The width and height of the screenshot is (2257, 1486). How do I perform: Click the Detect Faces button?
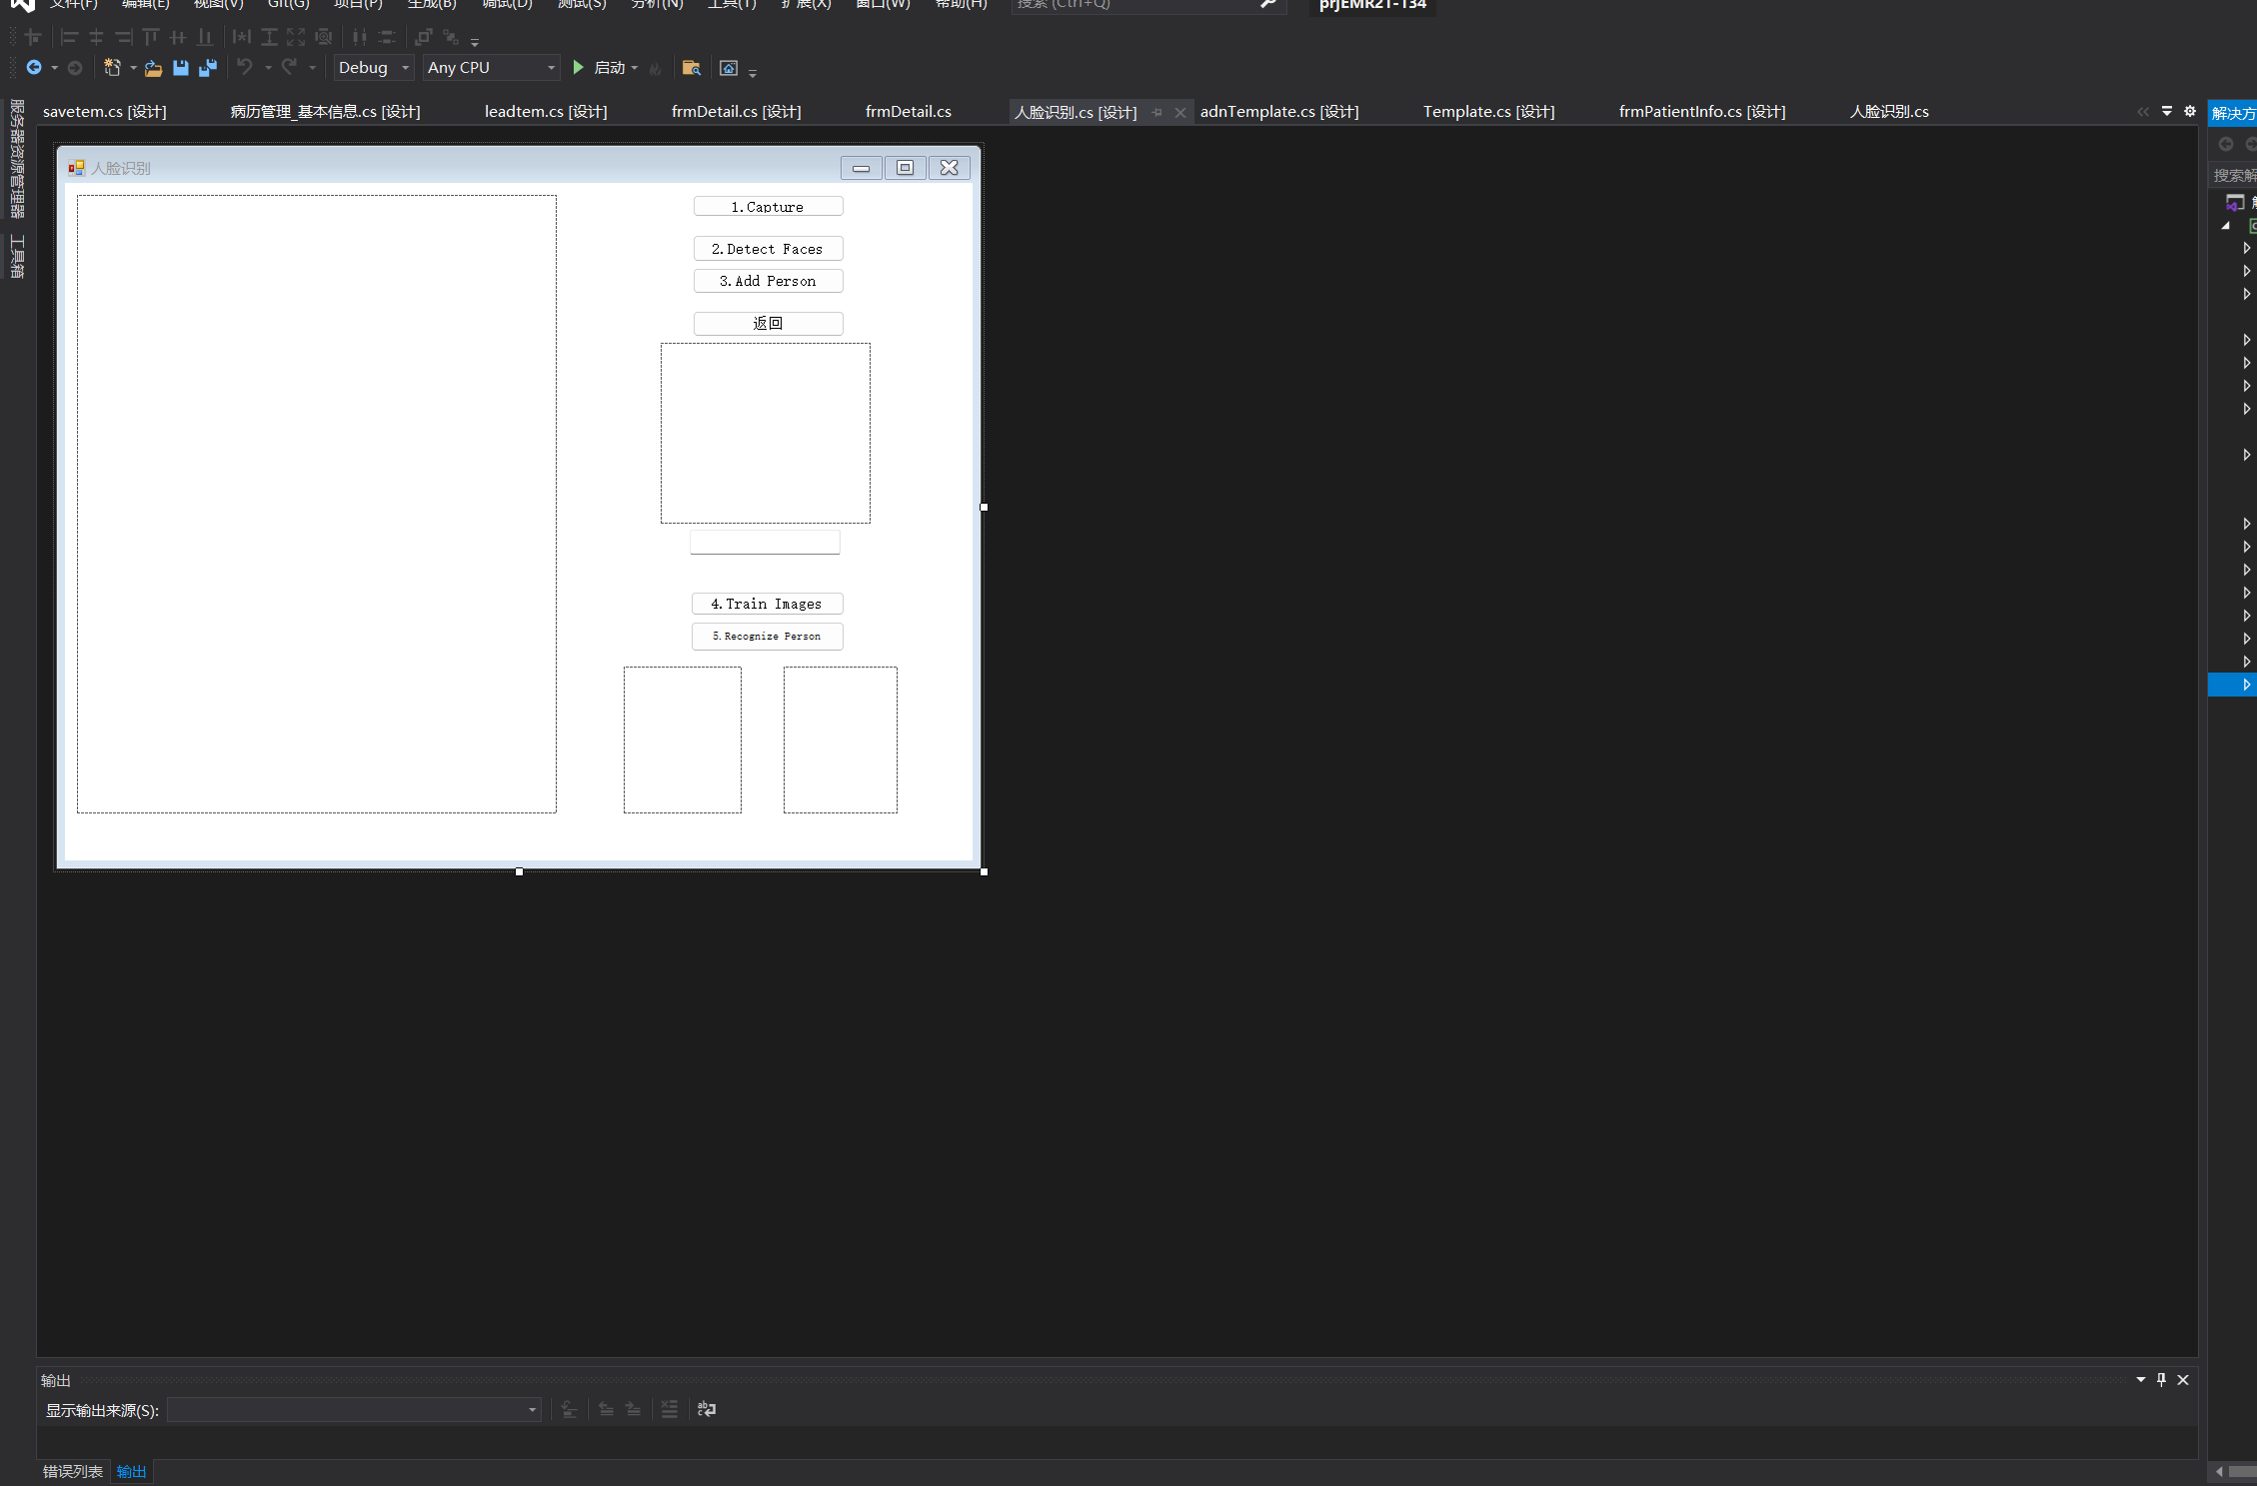tap(766, 247)
